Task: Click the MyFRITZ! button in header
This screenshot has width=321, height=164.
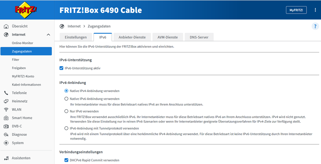Action: click(x=296, y=10)
